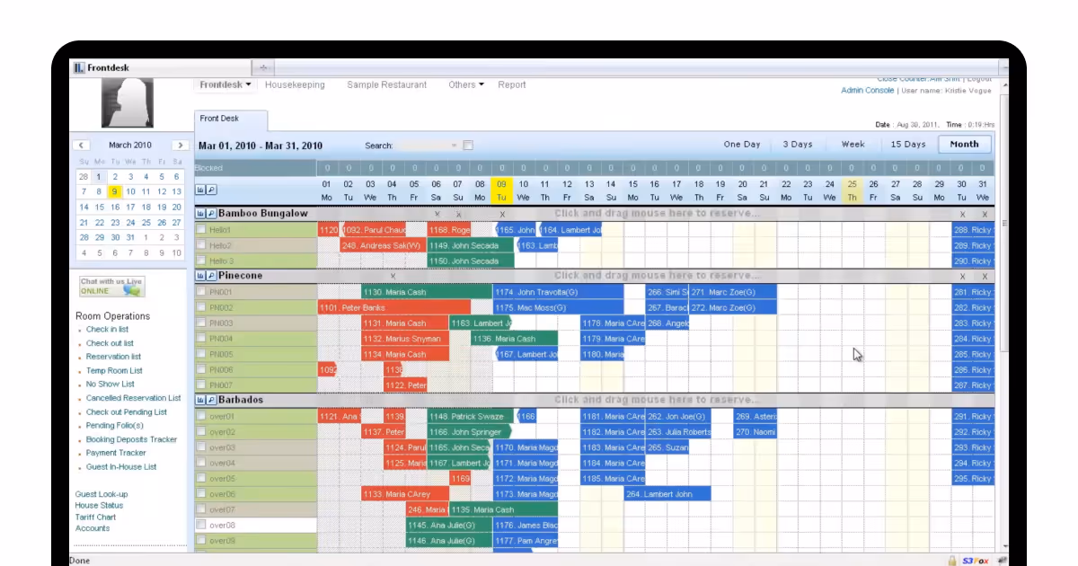Open the Admin Console link
The height and width of the screenshot is (566, 1078).
click(867, 91)
